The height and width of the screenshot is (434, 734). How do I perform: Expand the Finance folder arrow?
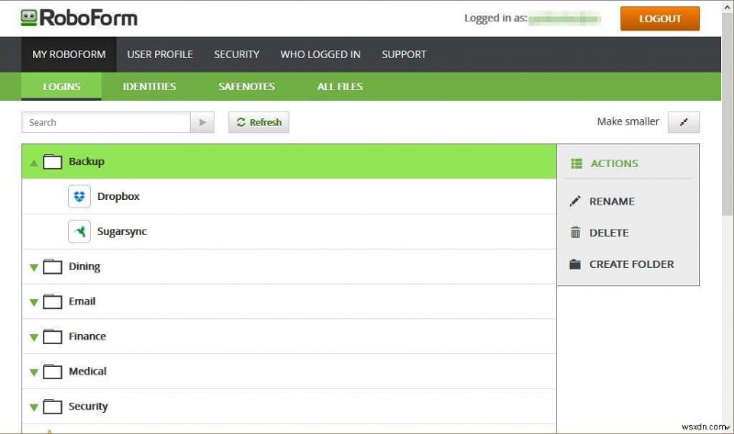point(34,337)
